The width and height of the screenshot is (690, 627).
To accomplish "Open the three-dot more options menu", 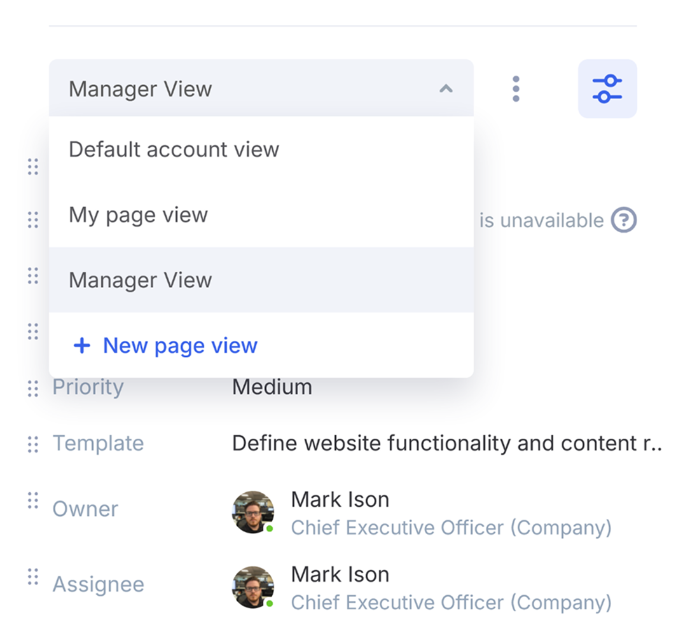I will point(516,89).
